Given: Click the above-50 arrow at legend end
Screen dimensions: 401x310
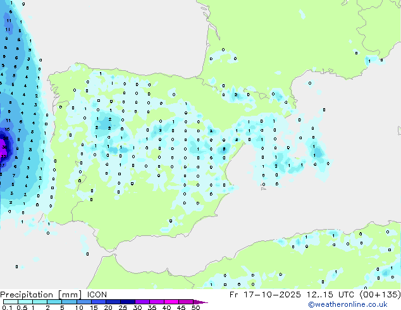Looking at the screenshot, I should click(200, 302).
